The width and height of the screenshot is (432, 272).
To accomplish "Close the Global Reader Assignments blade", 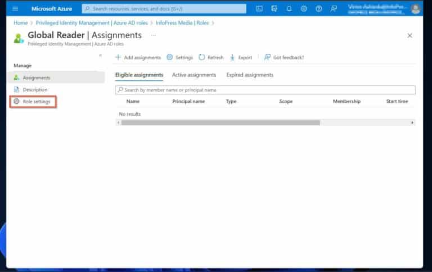I will click(x=409, y=35).
